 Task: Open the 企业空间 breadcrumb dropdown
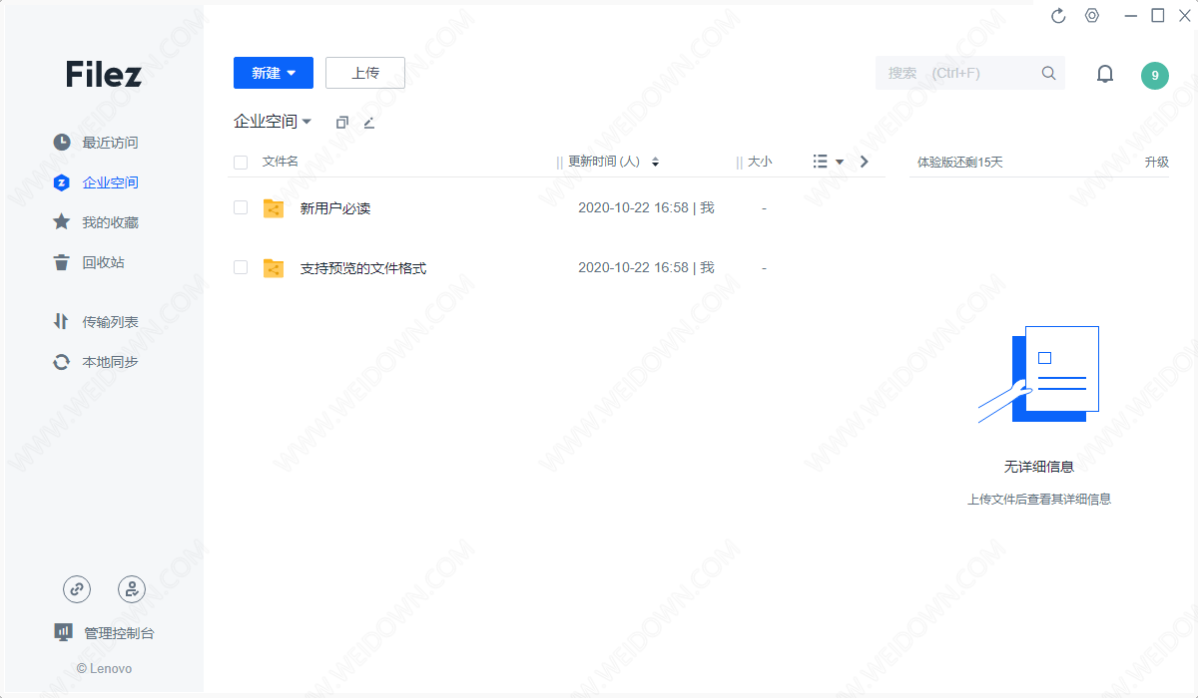click(273, 122)
